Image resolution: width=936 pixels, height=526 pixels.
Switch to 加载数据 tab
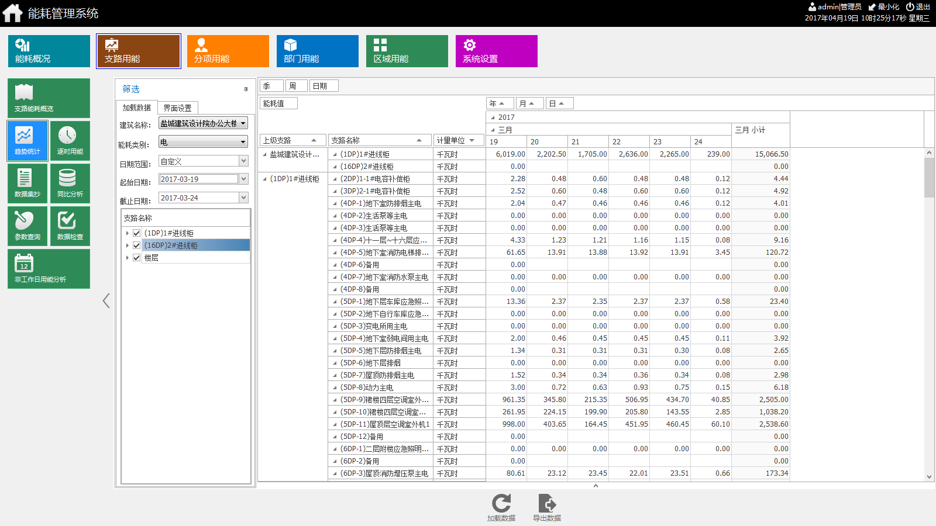point(137,108)
